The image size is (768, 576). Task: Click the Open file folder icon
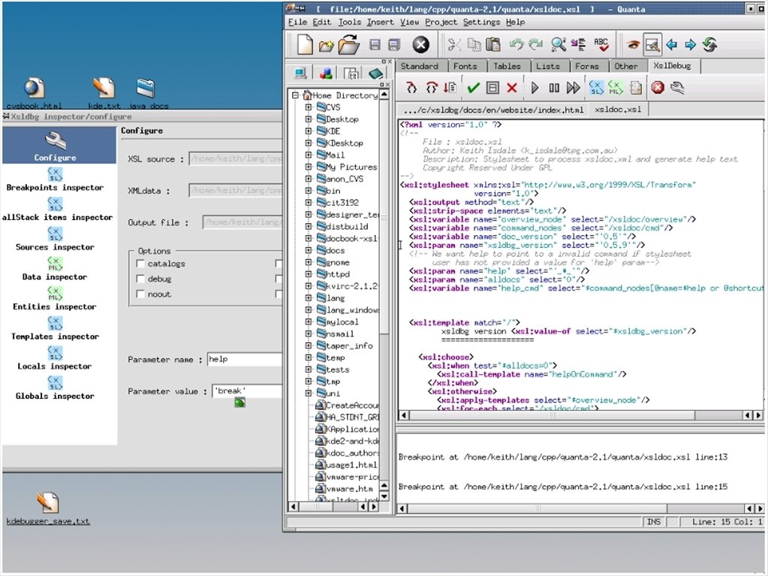pyautogui.click(x=348, y=44)
